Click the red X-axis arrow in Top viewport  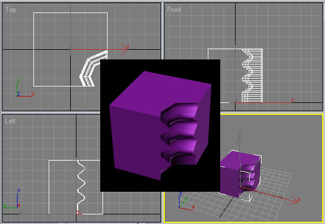point(100,49)
